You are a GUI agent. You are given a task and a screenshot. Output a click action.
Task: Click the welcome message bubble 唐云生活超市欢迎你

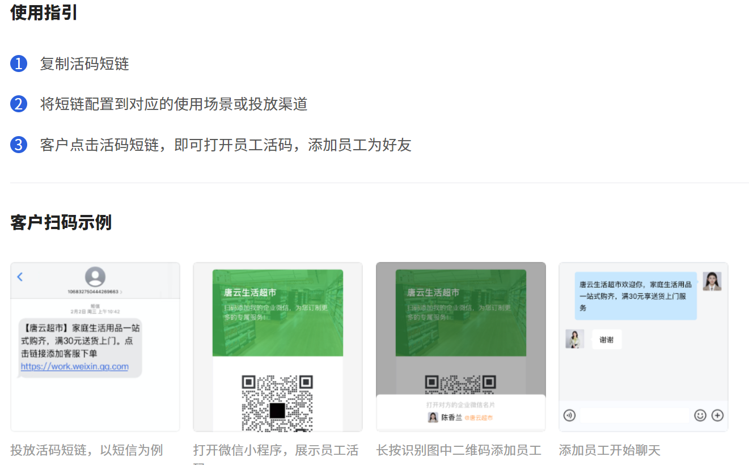[636, 296]
